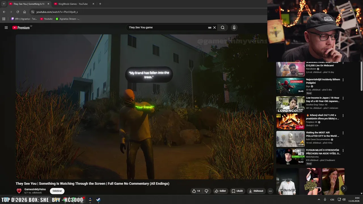Viewport: 363px width, 204px height.
Task: Click the main video player to pause
Action: tap(144, 107)
